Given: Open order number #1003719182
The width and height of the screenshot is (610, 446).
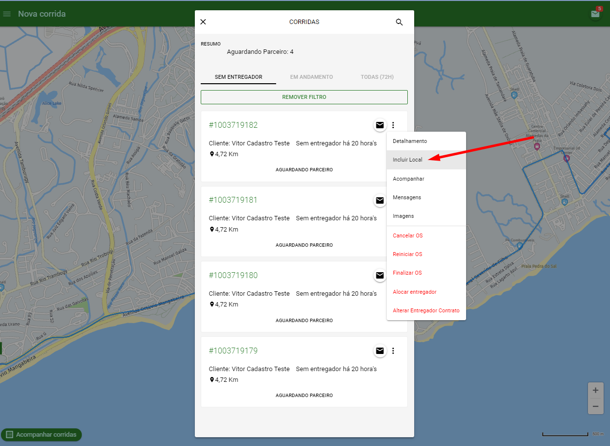Looking at the screenshot, I should [x=233, y=125].
